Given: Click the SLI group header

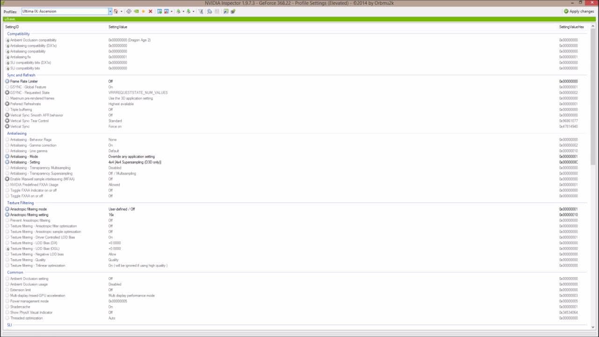Looking at the screenshot, I should point(9,325).
